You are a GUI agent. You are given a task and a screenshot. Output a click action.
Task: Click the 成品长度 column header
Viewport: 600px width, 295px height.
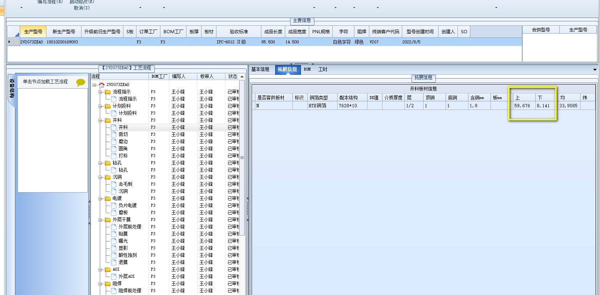[273, 32]
